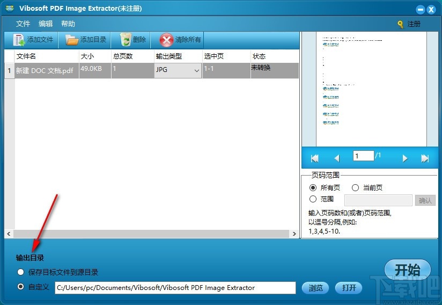The width and height of the screenshot is (442, 305).
Task: Minimize the Vibosoft window
Action: click(420, 10)
